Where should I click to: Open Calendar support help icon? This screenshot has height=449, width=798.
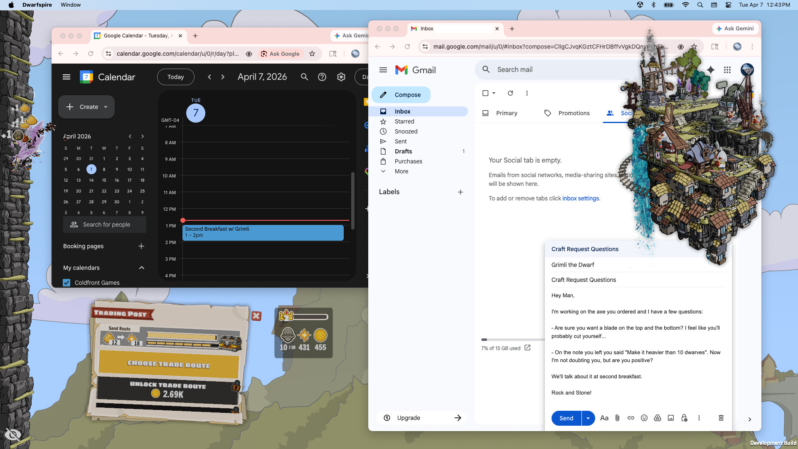click(x=322, y=77)
